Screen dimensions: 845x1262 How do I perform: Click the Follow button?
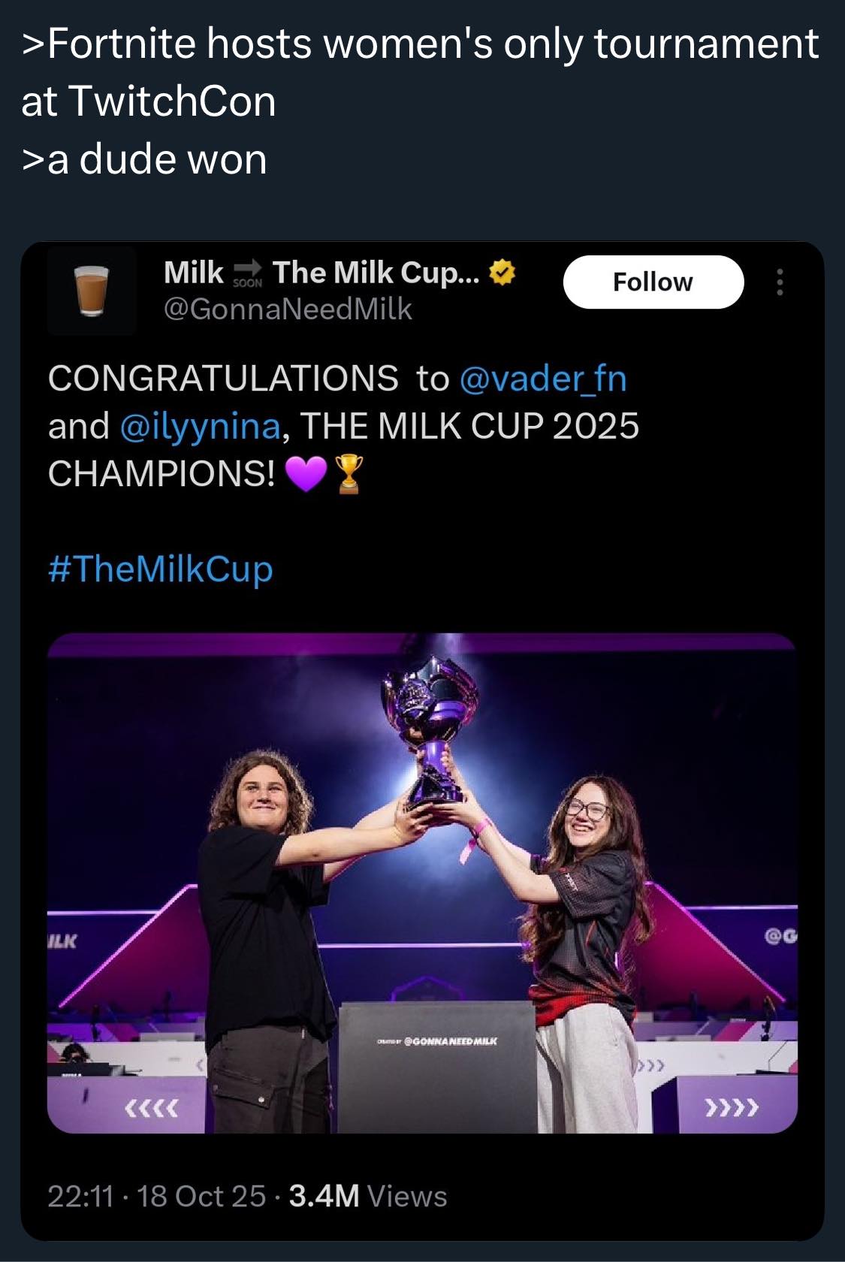tap(653, 282)
